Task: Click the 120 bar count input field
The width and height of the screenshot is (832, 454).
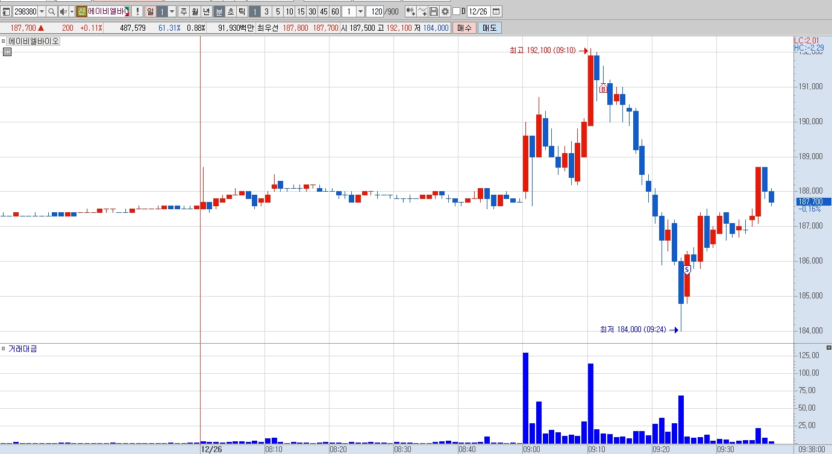Action: tap(375, 11)
